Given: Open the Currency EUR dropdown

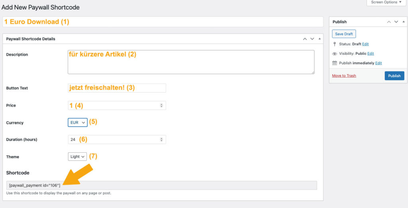Looking at the screenshot, I should 77,122.
